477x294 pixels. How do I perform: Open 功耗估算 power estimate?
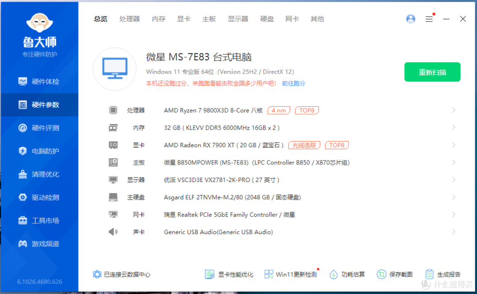(x=347, y=274)
